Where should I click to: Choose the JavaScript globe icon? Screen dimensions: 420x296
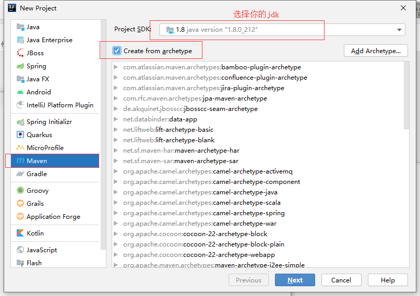pyautogui.click(x=20, y=250)
